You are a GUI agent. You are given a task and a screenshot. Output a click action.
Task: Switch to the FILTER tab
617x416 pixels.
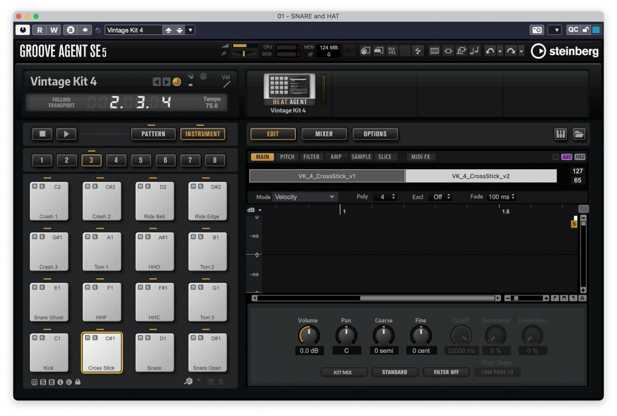point(312,157)
